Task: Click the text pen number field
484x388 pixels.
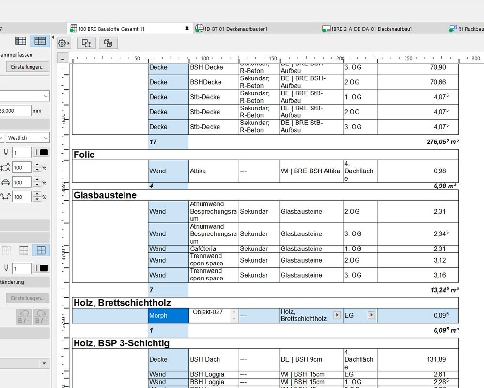Action: click(x=22, y=153)
